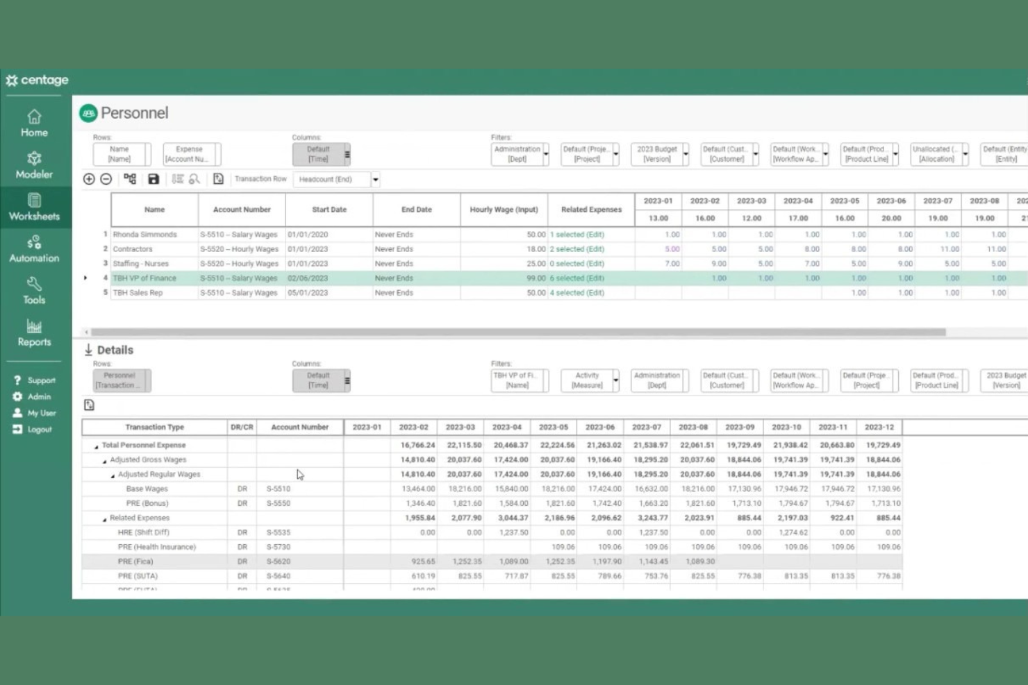This screenshot has width=1028, height=685.
Task: Click the add row plus icon
Action: coord(90,179)
